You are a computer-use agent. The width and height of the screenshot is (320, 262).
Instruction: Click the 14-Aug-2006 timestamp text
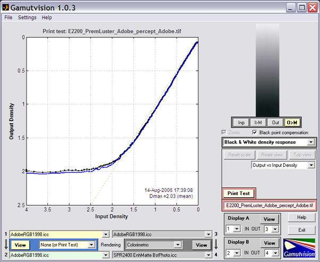tap(169, 190)
